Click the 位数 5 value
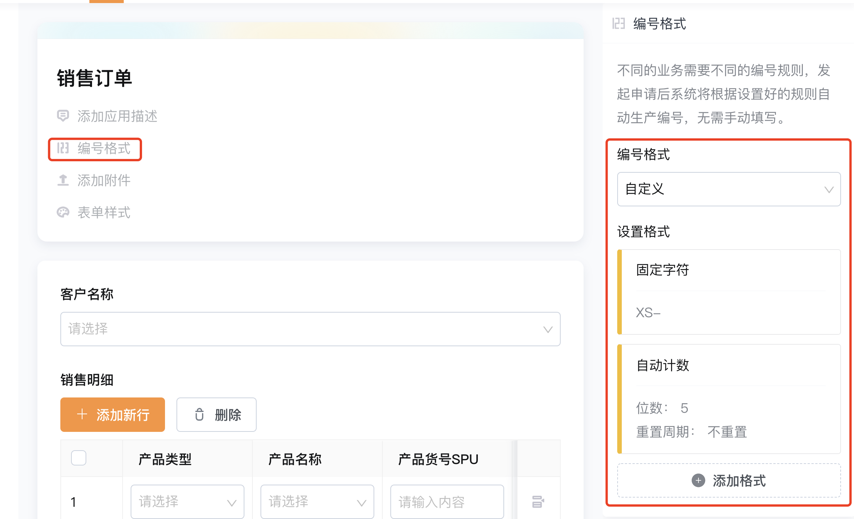The width and height of the screenshot is (854, 519). point(684,408)
